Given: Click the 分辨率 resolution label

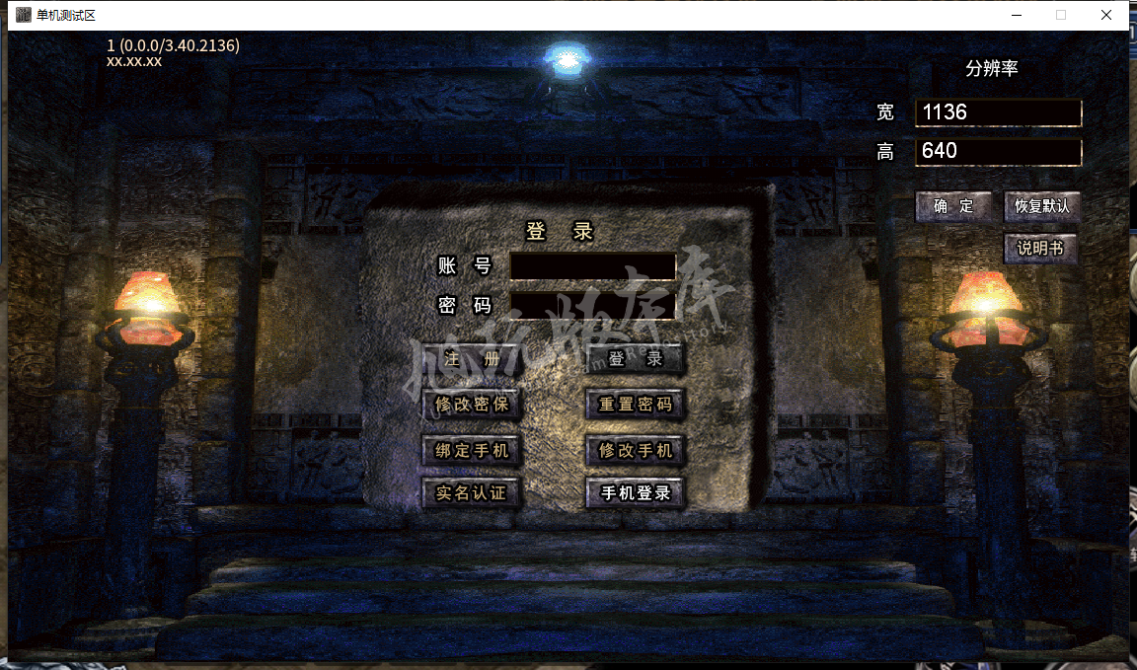Looking at the screenshot, I should click(x=991, y=69).
